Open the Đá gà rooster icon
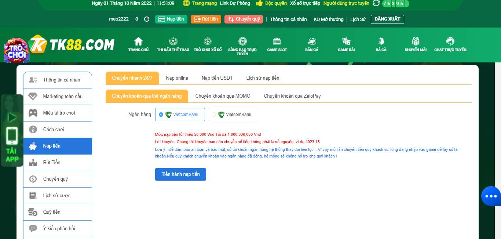 click(381, 41)
